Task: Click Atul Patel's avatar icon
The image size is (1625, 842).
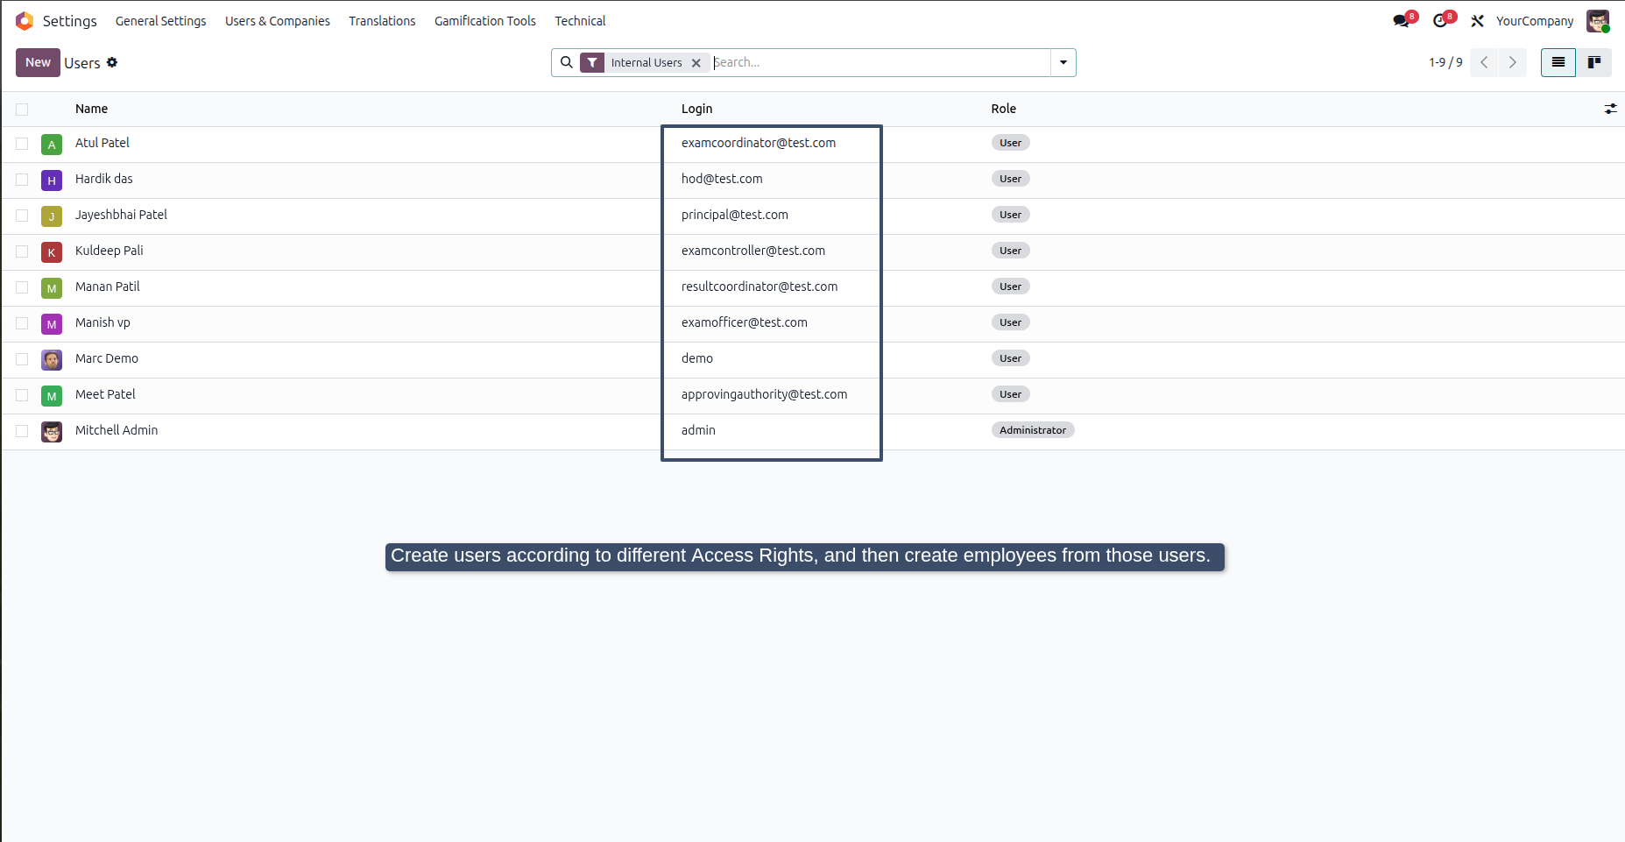Action: click(x=52, y=145)
